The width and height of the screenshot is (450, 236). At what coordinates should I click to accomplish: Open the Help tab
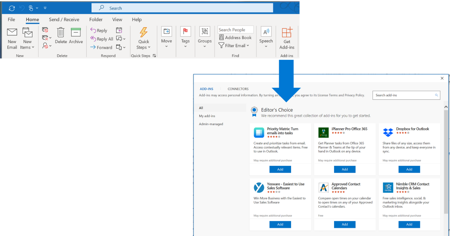pyautogui.click(x=137, y=20)
